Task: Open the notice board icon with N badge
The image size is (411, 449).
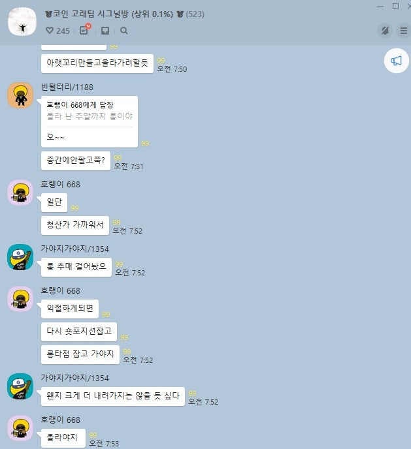Action: [84, 30]
